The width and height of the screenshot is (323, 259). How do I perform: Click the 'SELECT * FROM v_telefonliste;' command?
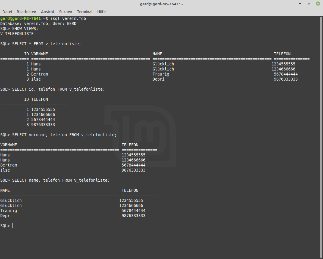pos(47,44)
